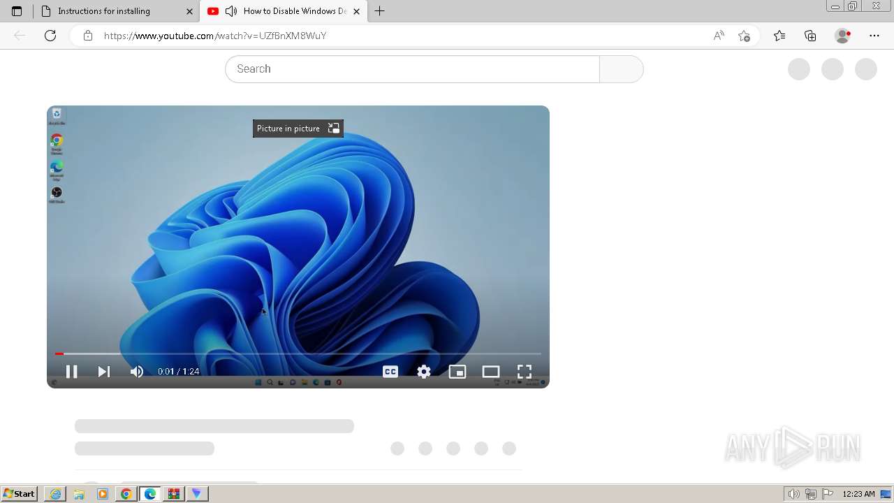Add this page to favorites
894x503 pixels.
[745, 36]
